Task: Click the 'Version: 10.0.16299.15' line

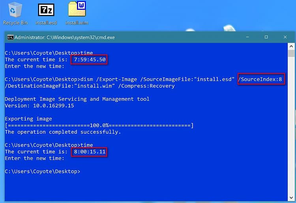Action: click(39, 105)
